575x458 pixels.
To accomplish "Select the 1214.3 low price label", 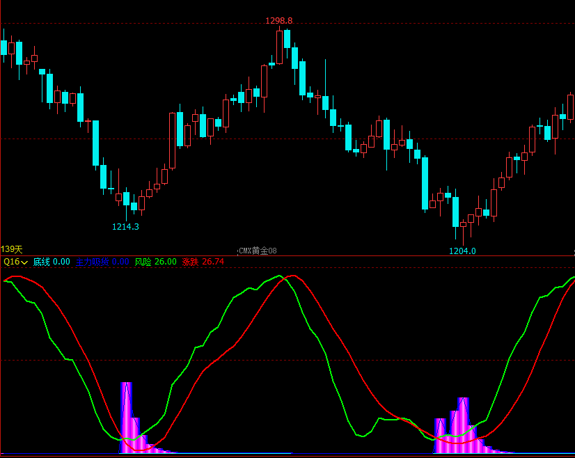I will (x=125, y=227).
